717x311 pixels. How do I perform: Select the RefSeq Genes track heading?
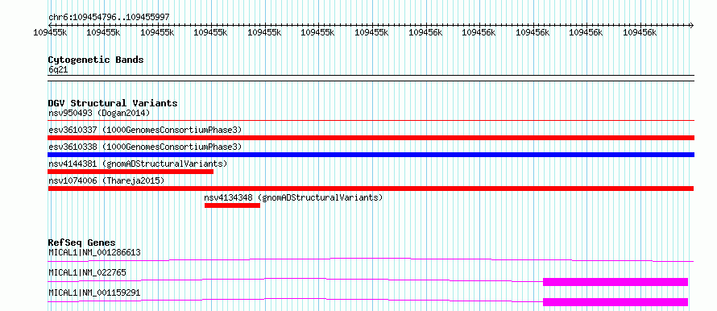82,243
